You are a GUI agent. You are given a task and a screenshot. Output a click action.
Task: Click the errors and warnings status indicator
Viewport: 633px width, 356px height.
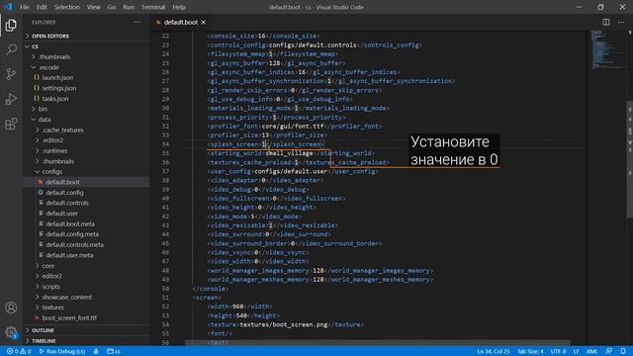pyautogui.click(x=19, y=351)
